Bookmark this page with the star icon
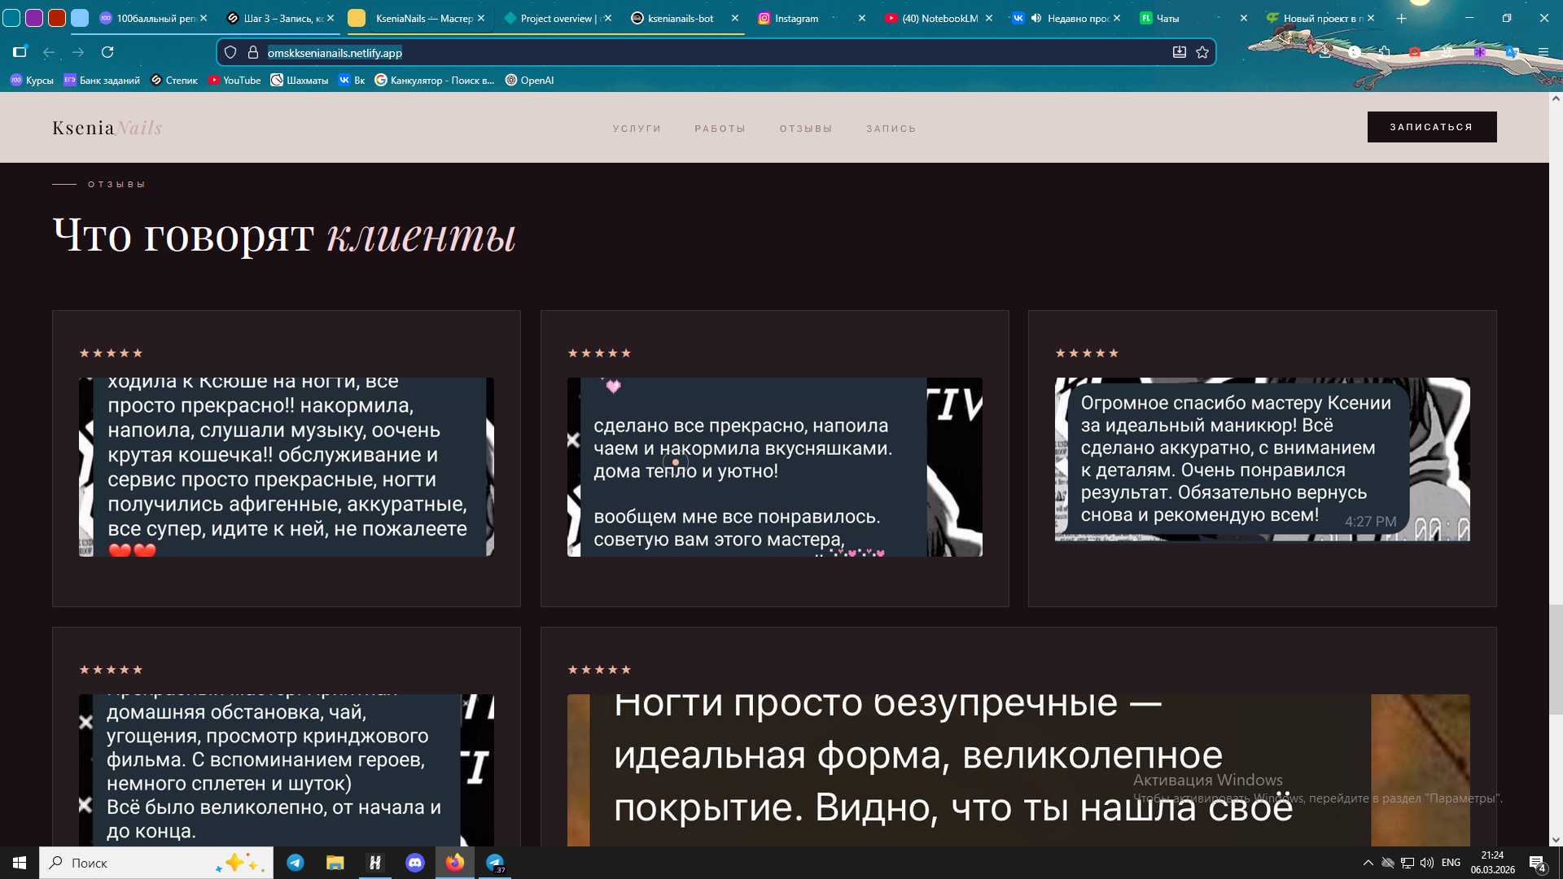Image resolution: width=1563 pixels, height=879 pixels. [1202, 52]
